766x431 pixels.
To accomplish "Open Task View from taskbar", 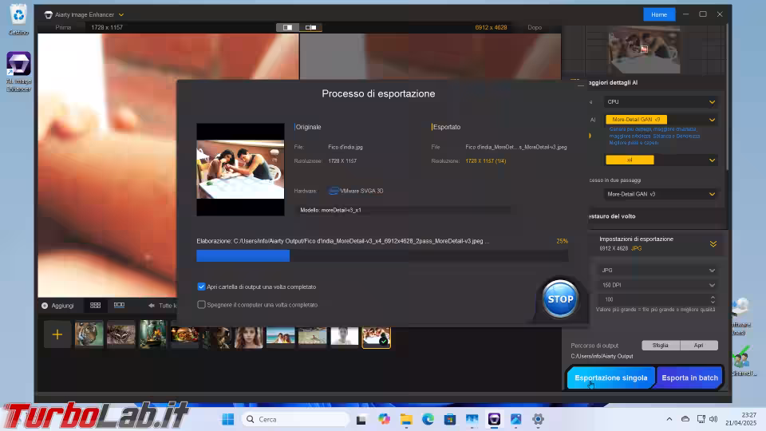I will coord(361,419).
